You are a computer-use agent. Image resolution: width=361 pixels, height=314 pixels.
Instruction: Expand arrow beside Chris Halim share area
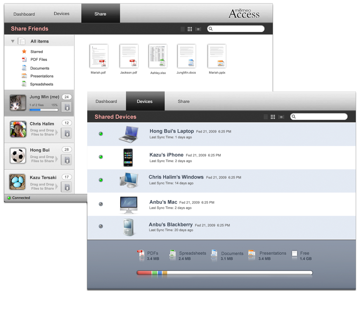point(57,133)
